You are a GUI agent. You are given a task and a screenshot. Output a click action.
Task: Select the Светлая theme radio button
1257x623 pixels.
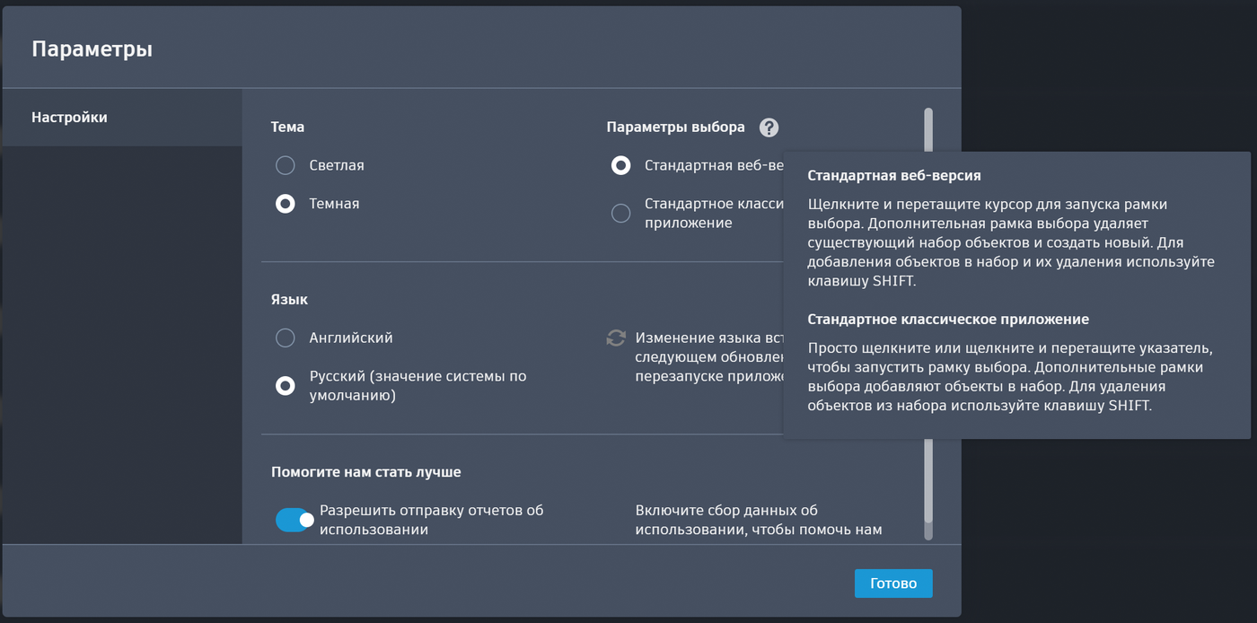[285, 165]
